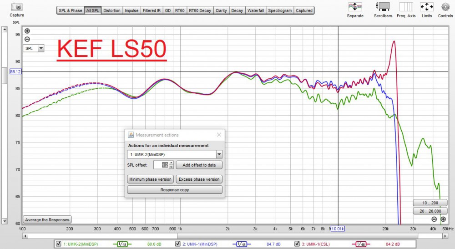Toggle graph Scrollbars icon
This screenshot has height=249, width=455.
click(x=383, y=7)
